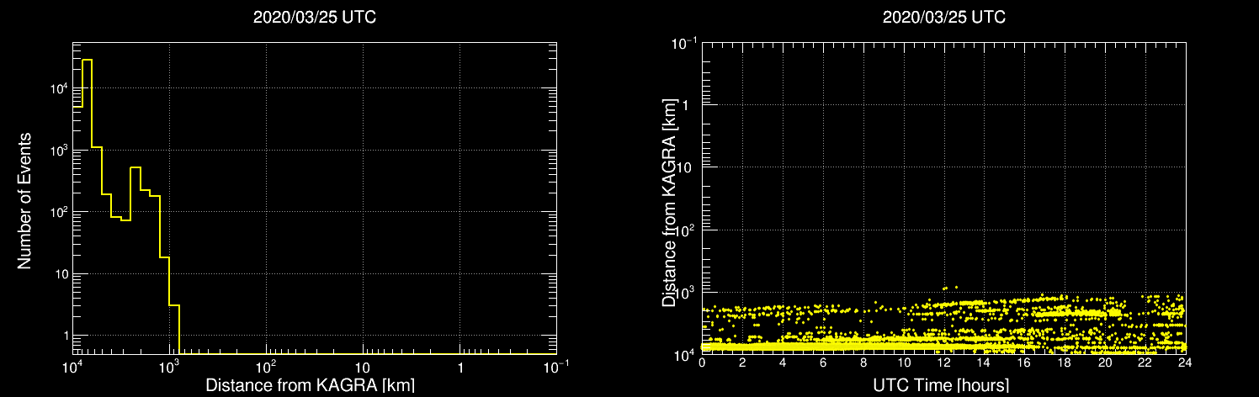Click the 6 hour tick on the UTC axis

pyautogui.click(x=823, y=364)
